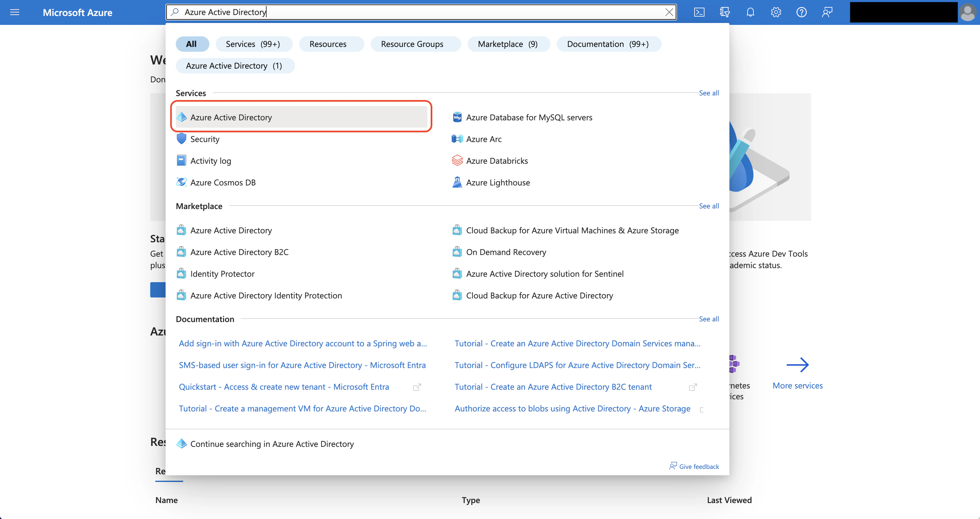The image size is (980, 519).
Task: Open SMS-based user sign-in documentation link
Action: click(302, 365)
